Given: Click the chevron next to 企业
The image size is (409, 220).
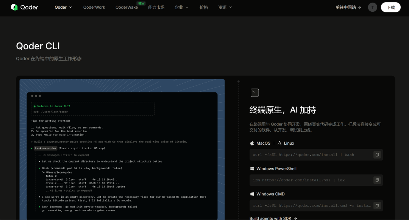Looking at the screenshot, I should (x=187, y=7).
